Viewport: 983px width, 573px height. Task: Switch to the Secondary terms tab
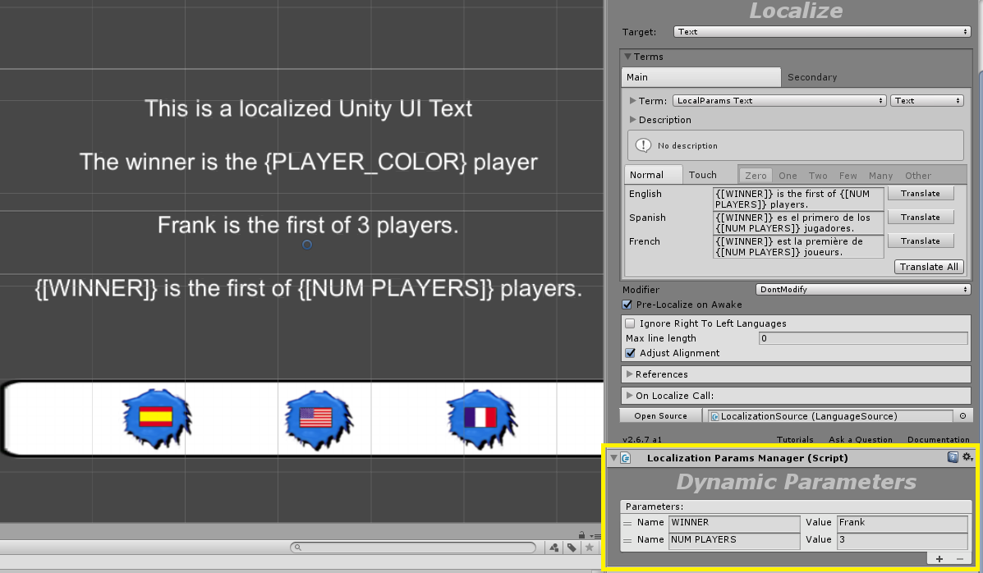point(811,77)
